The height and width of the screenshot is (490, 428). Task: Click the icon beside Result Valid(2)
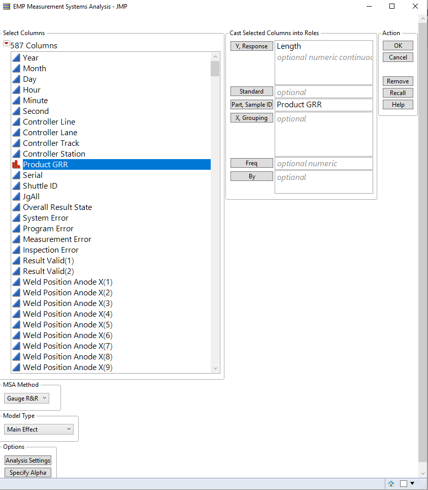pyautogui.click(x=16, y=271)
